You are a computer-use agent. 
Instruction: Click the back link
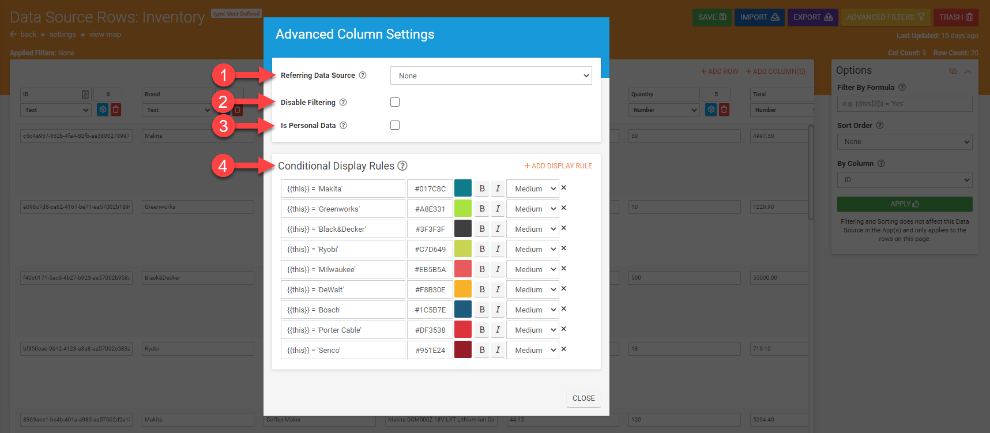(x=23, y=35)
